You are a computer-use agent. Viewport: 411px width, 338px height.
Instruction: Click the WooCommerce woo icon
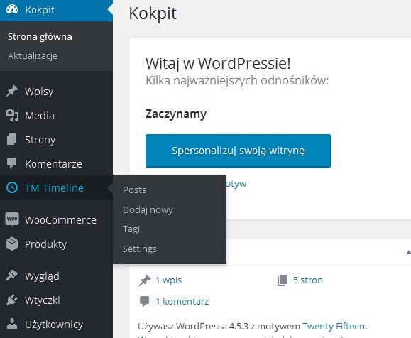[12, 219]
